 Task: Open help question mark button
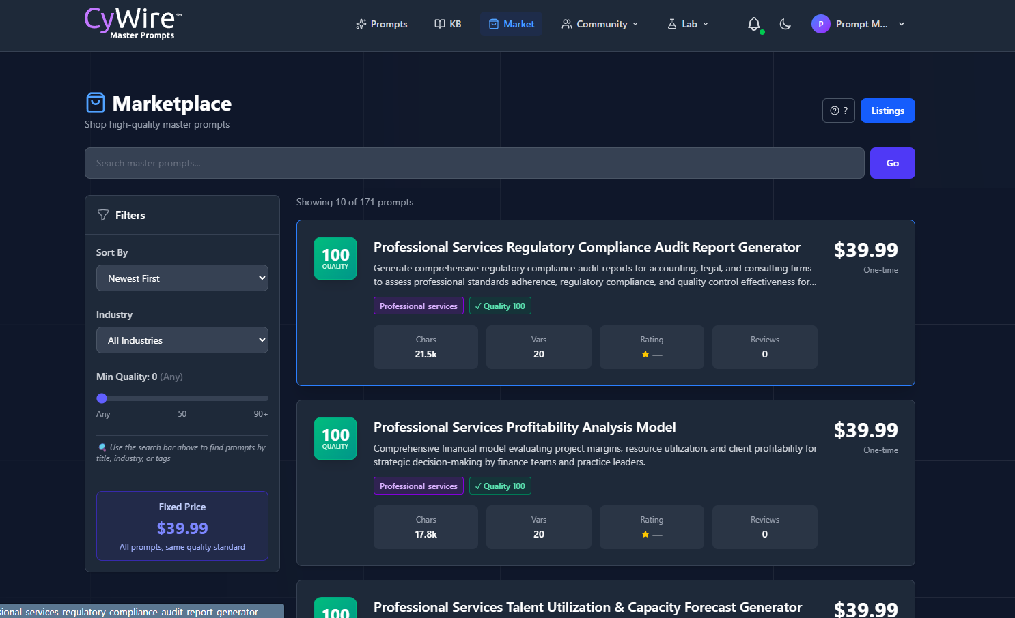pos(839,111)
